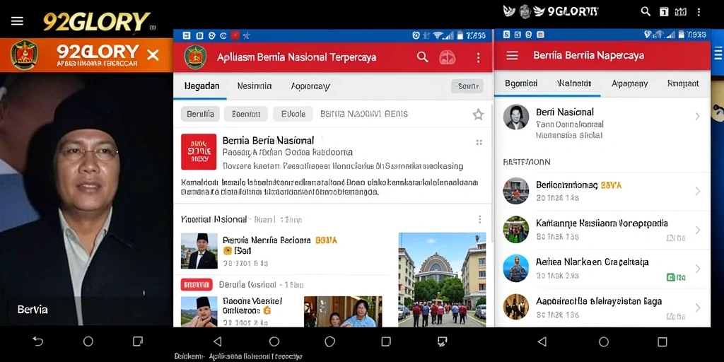Viewport: 724px width, 362px height.
Task: Open the Aapoireclite list entry
Action: [602, 308]
